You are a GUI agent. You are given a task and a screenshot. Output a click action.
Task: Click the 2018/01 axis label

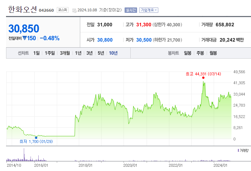(86, 165)
